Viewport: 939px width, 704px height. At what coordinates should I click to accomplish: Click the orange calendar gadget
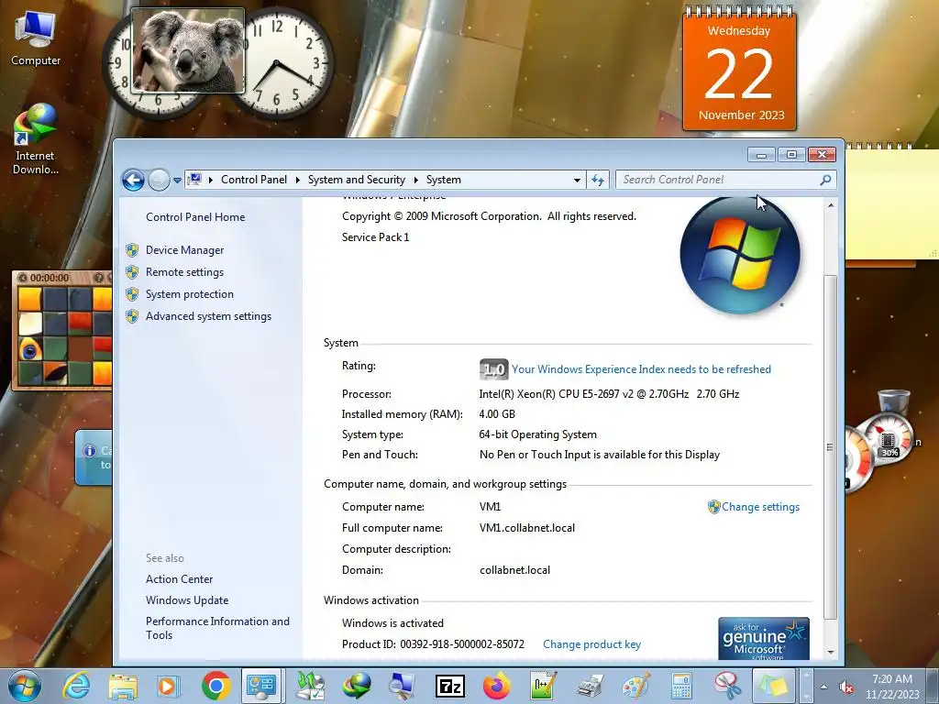pyautogui.click(x=740, y=69)
